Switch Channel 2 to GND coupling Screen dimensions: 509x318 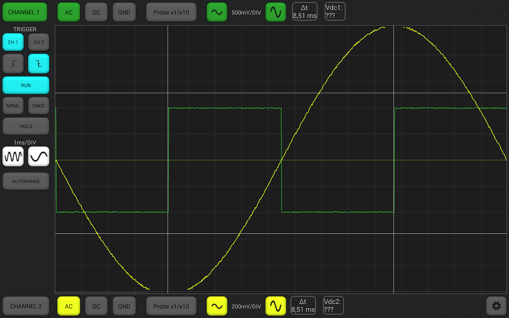click(124, 306)
